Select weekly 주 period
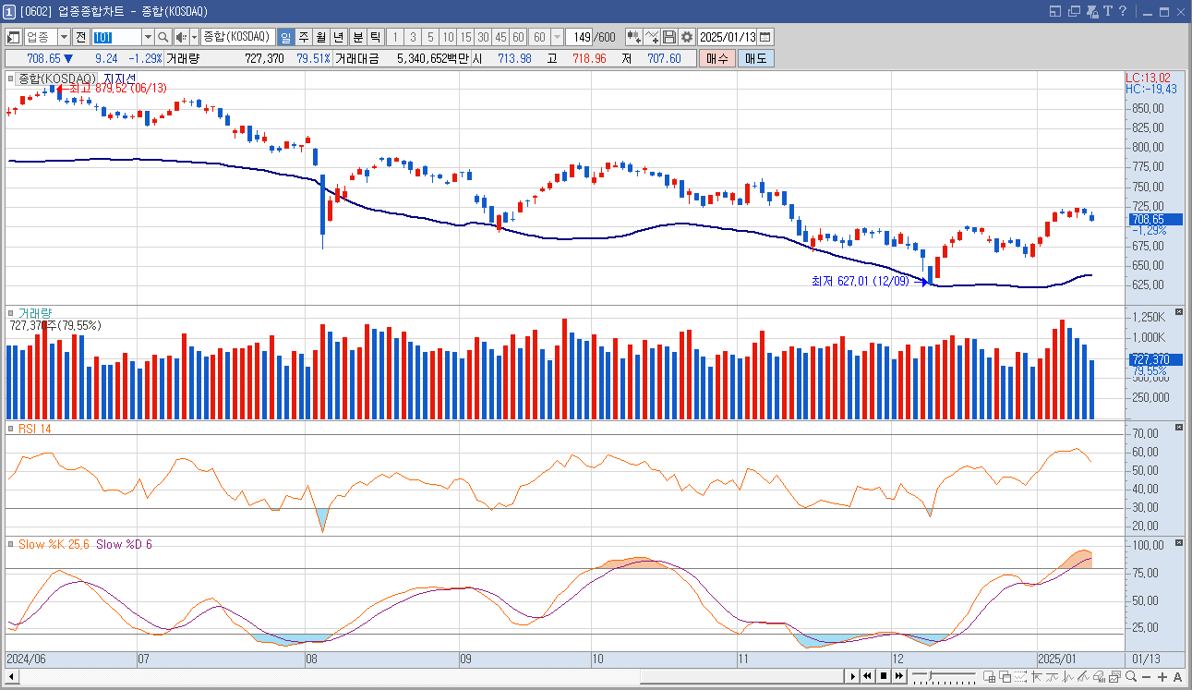The height and width of the screenshot is (690, 1192). pos(303,37)
